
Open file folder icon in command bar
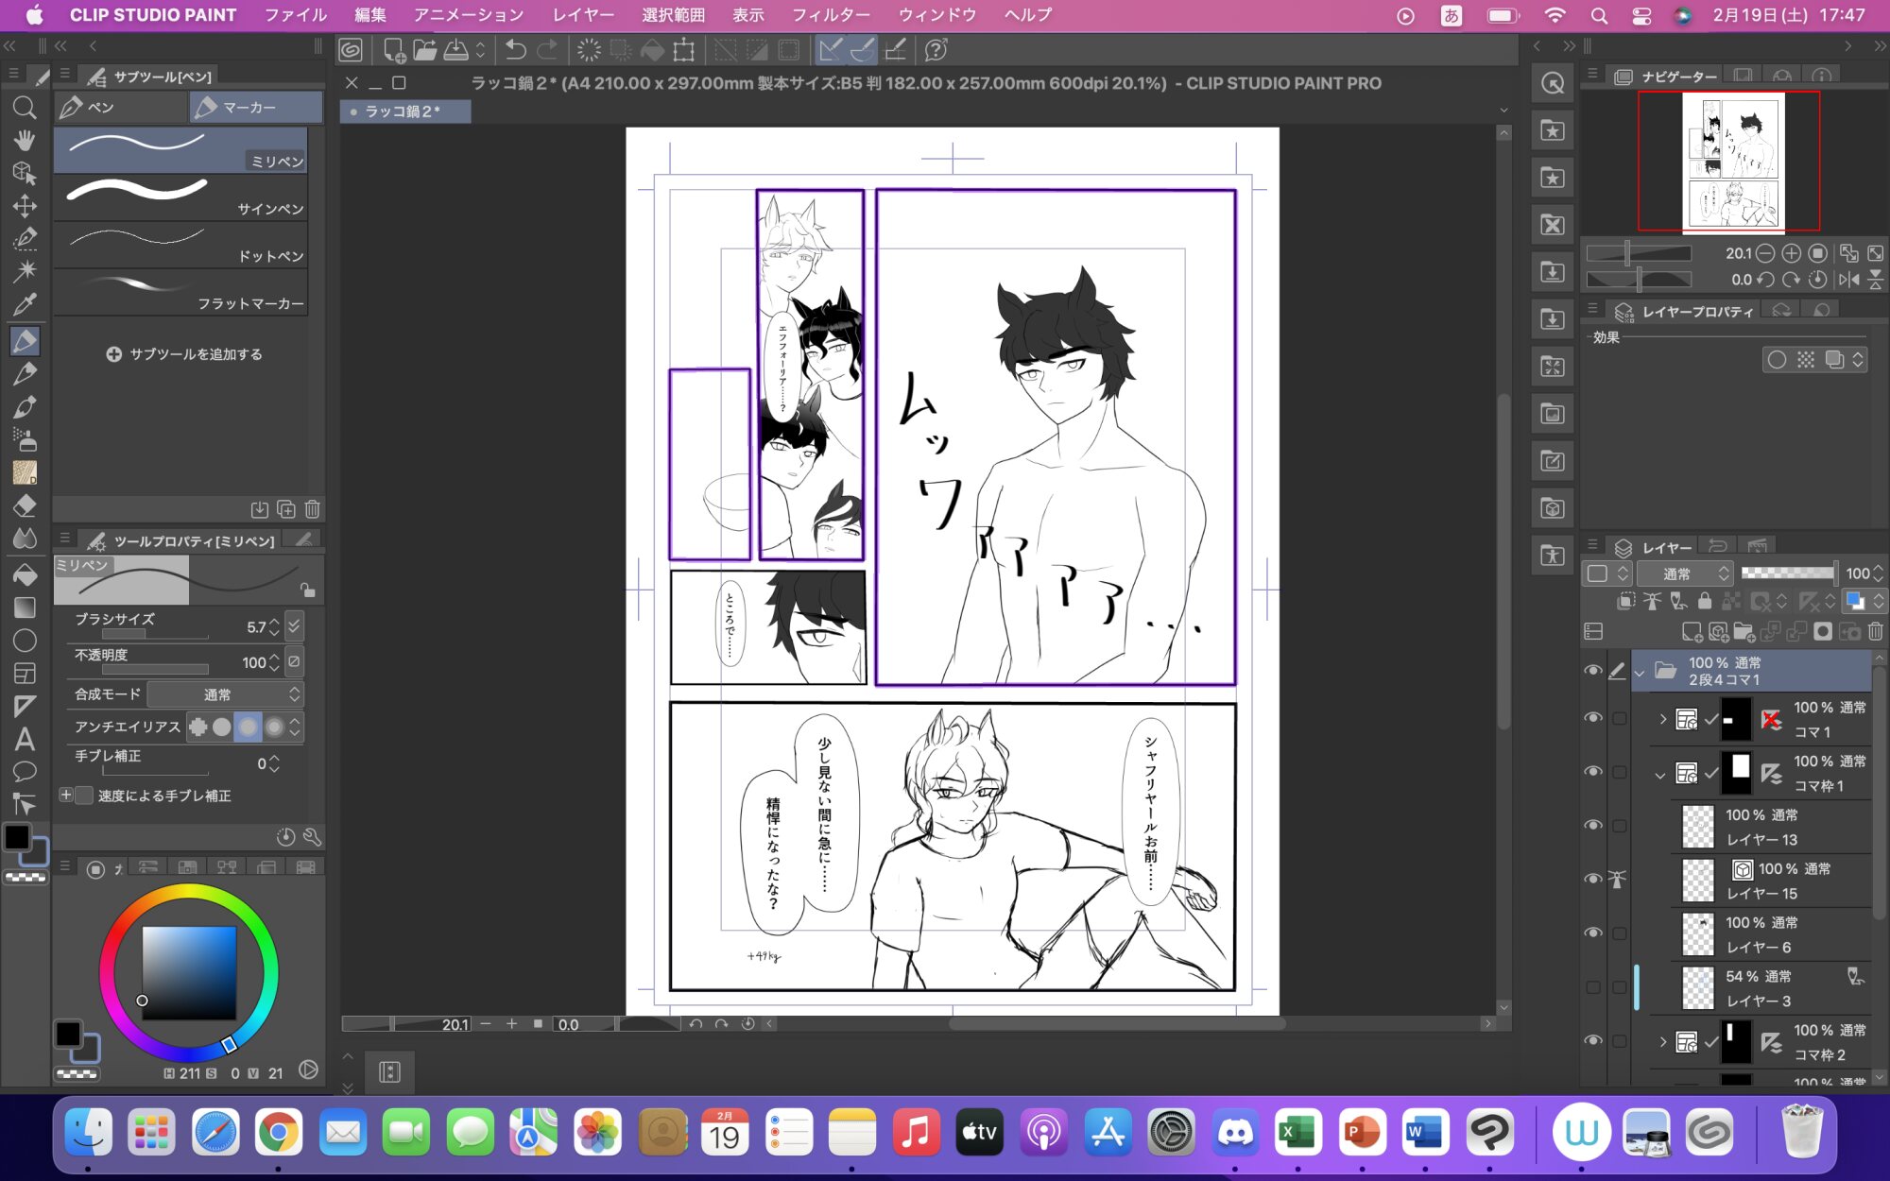pos(424,49)
